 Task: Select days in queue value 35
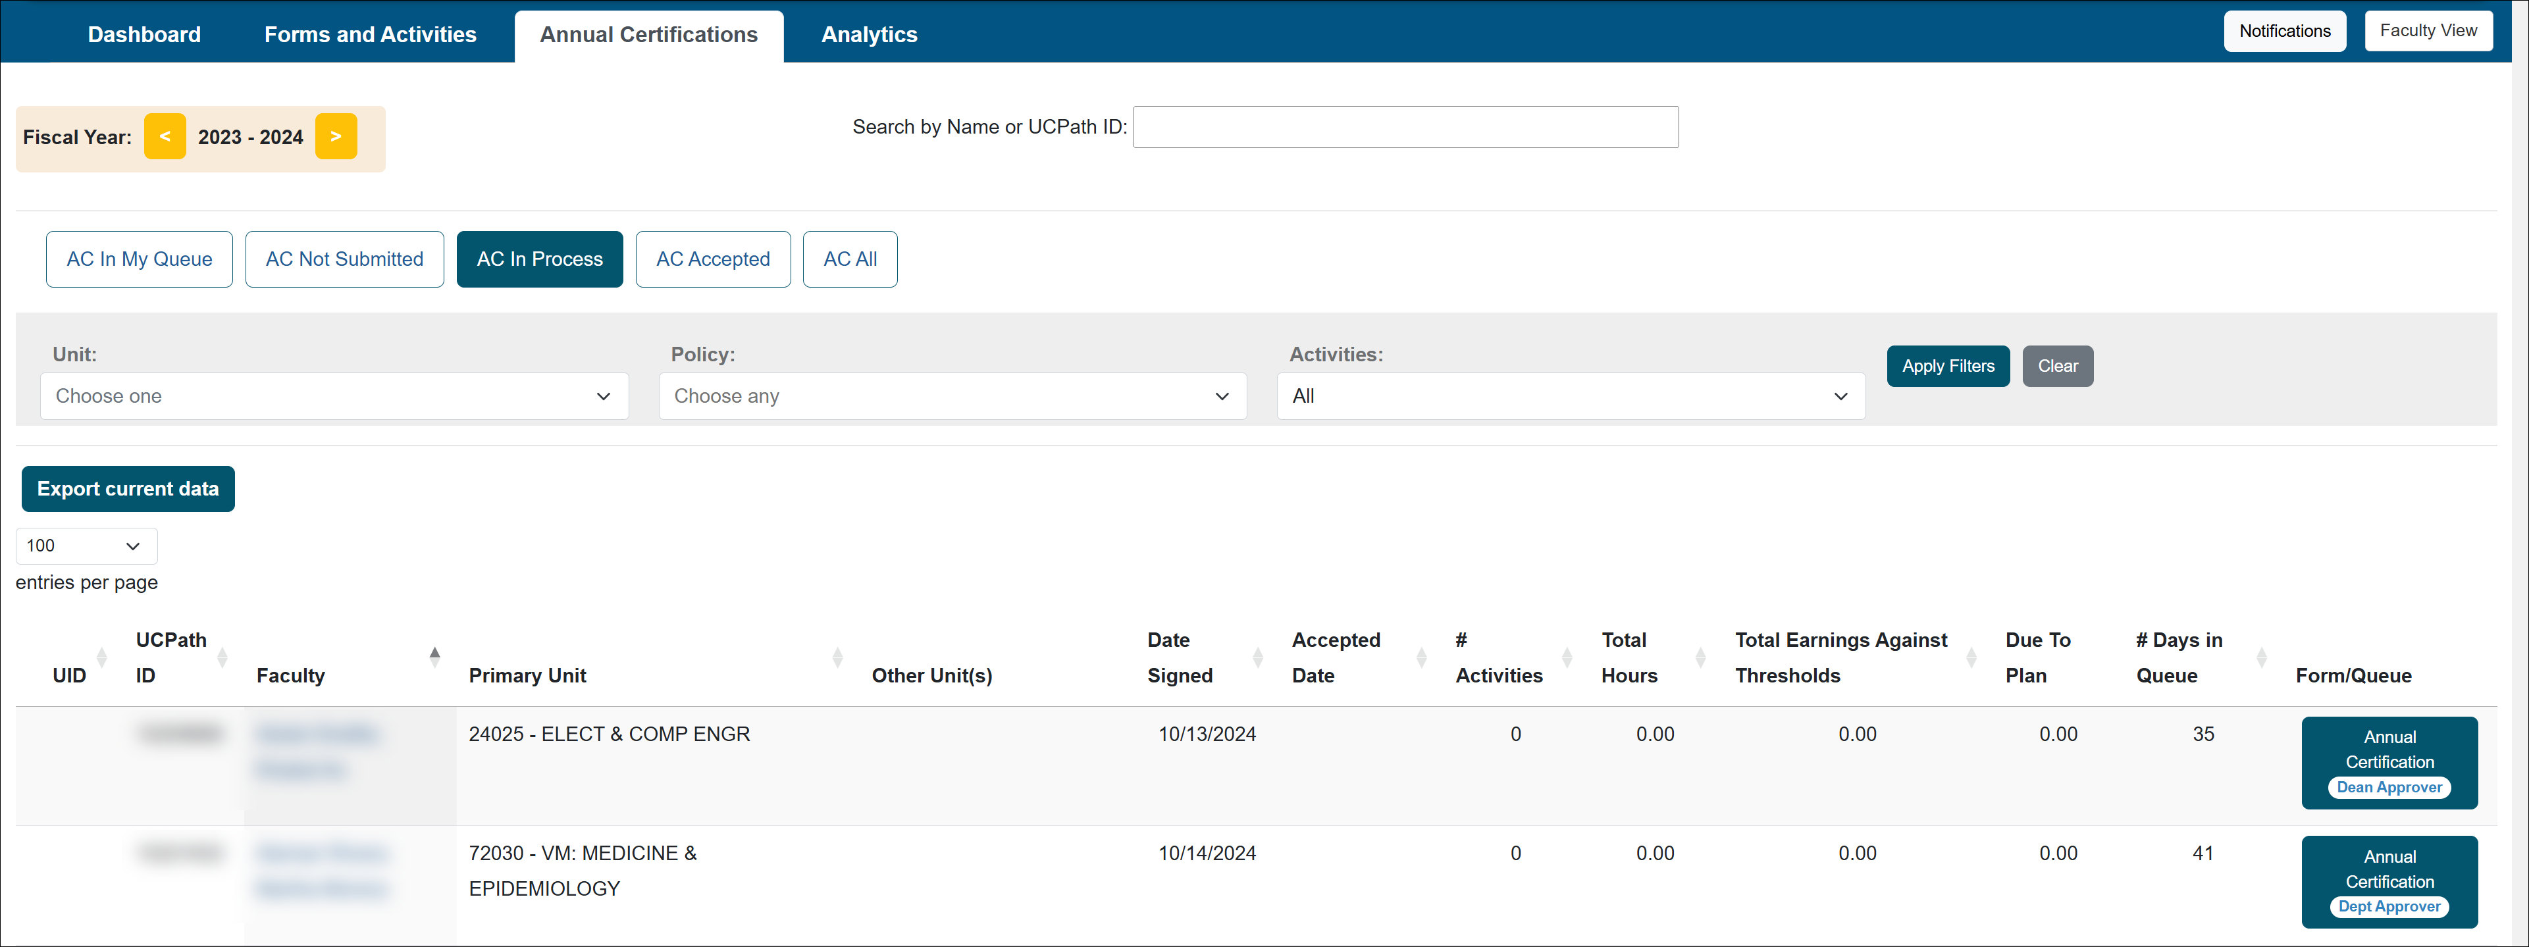(x=2203, y=734)
